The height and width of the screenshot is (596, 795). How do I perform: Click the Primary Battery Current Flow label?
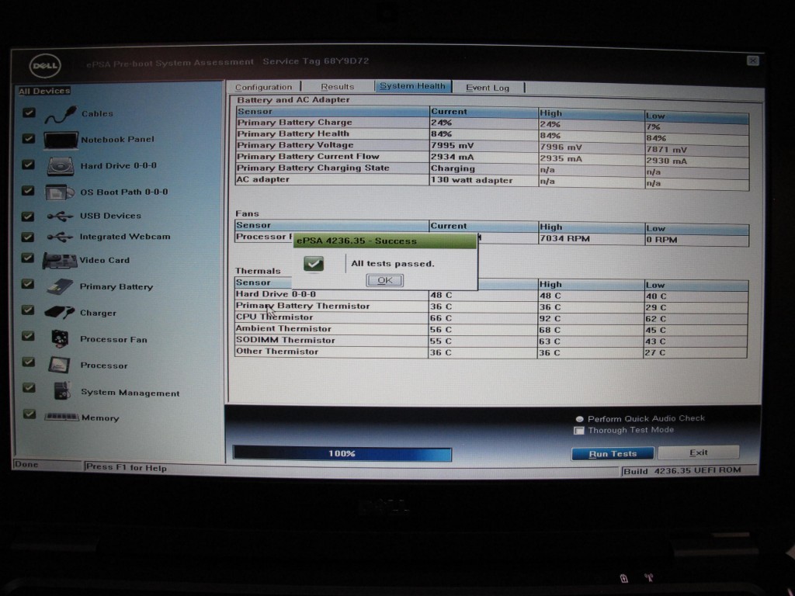[307, 157]
